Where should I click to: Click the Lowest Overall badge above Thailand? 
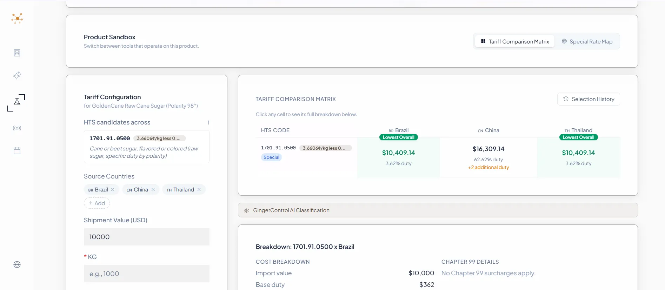(x=578, y=137)
